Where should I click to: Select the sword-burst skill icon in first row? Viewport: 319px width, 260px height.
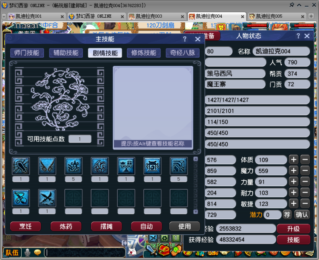(x=21, y=166)
